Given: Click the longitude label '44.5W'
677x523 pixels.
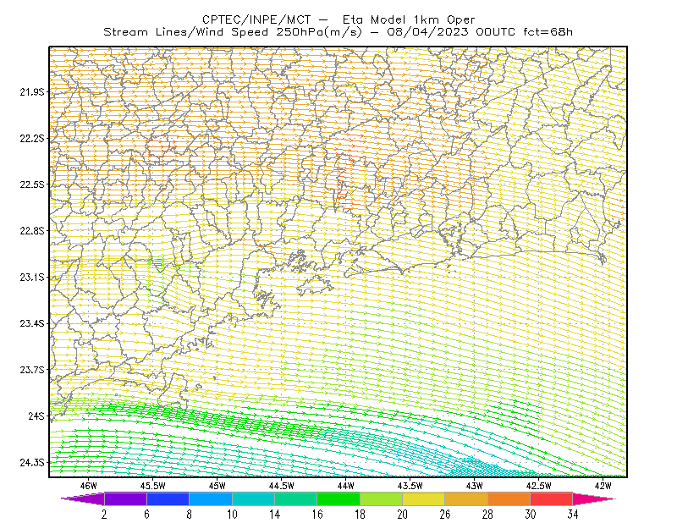Looking at the screenshot, I should click(282, 486).
